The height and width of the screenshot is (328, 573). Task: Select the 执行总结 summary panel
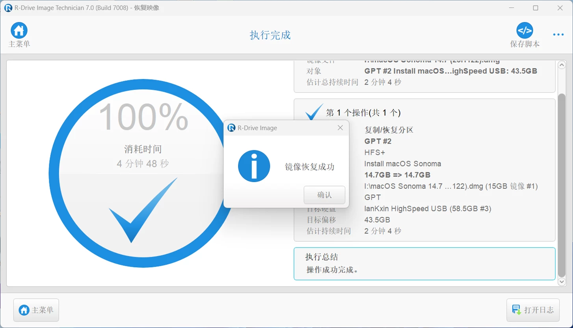424,264
